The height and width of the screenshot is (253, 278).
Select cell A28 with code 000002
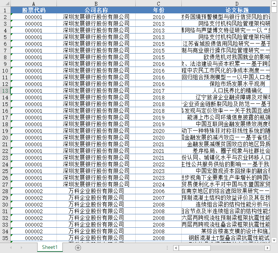click(x=34, y=191)
